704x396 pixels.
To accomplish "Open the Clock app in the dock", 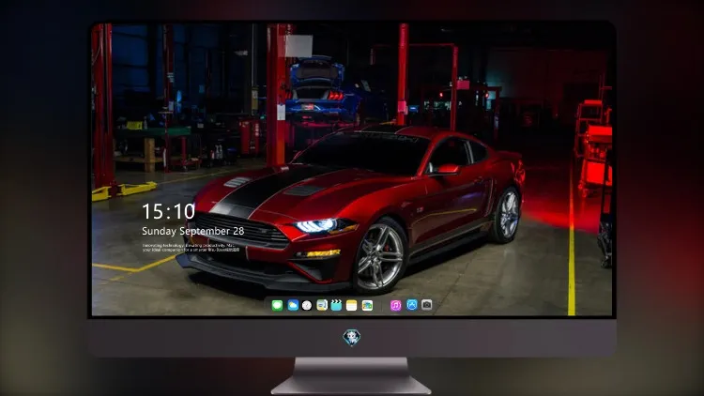I will (x=307, y=305).
